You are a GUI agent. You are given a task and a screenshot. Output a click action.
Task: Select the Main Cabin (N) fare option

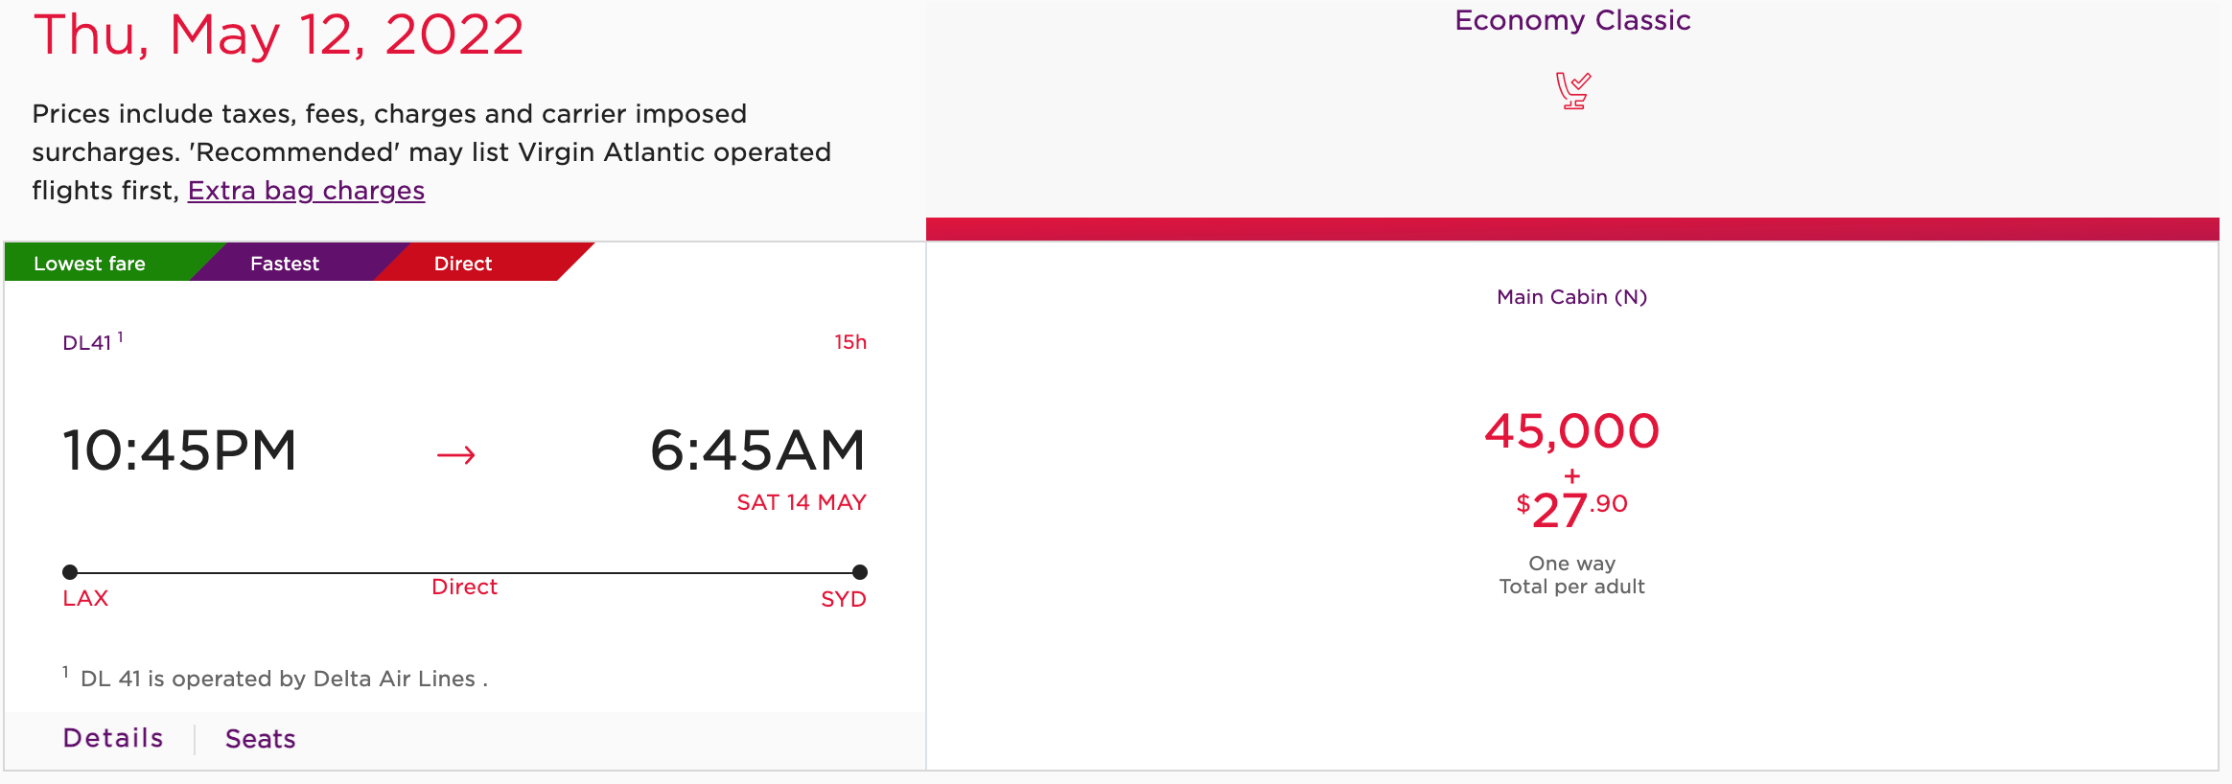pos(1572,297)
